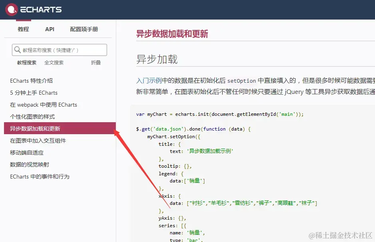Image resolution: width=375 pixels, height=242 pixels.
Task: Click the legend: { code line
Action: (x=171, y=174)
